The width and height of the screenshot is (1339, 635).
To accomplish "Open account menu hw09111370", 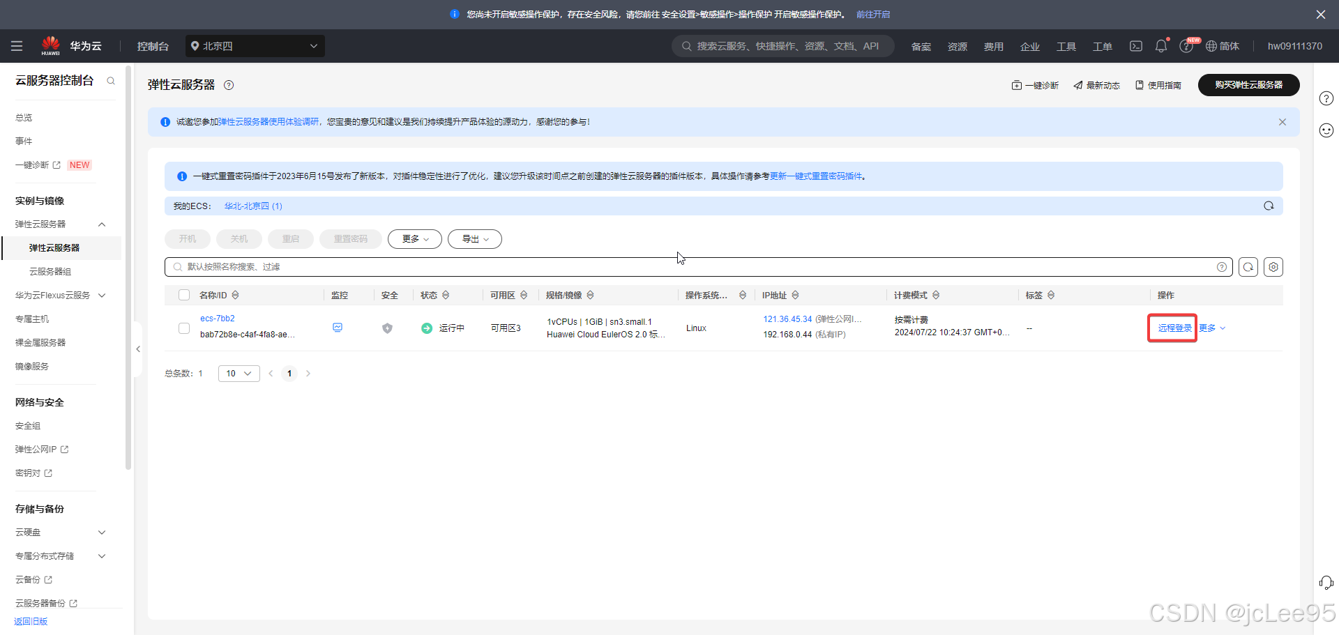I will click(x=1295, y=46).
